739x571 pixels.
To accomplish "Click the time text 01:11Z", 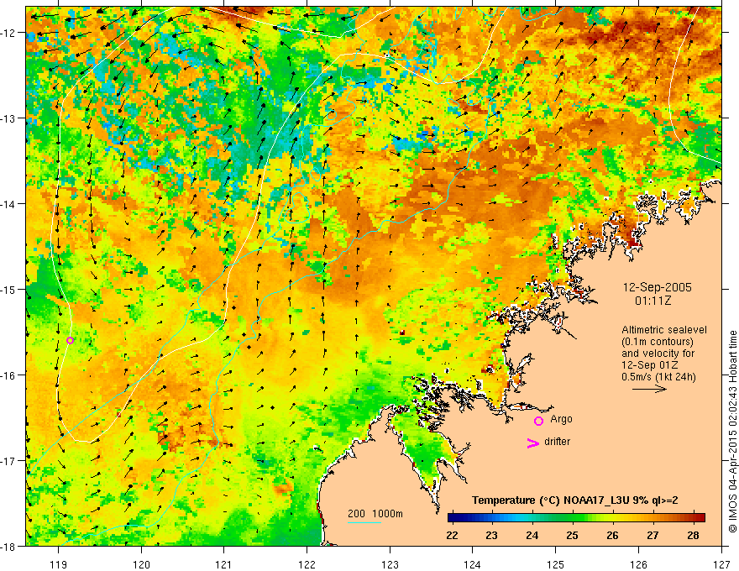I will pyautogui.click(x=653, y=301).
